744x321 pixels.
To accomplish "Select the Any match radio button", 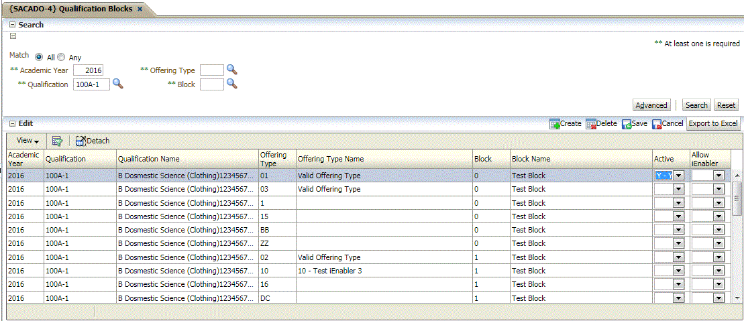I will [x=61, y=58].
